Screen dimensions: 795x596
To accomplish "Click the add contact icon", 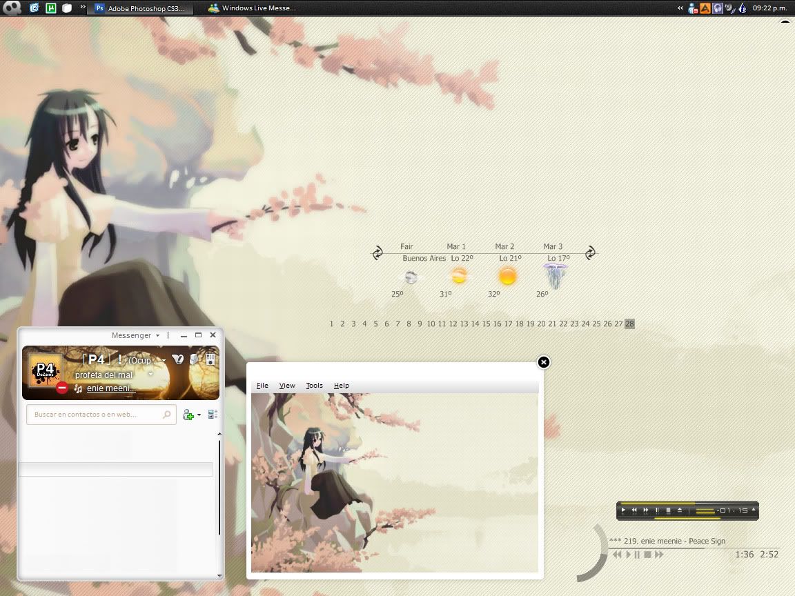I will pos(188,415).
